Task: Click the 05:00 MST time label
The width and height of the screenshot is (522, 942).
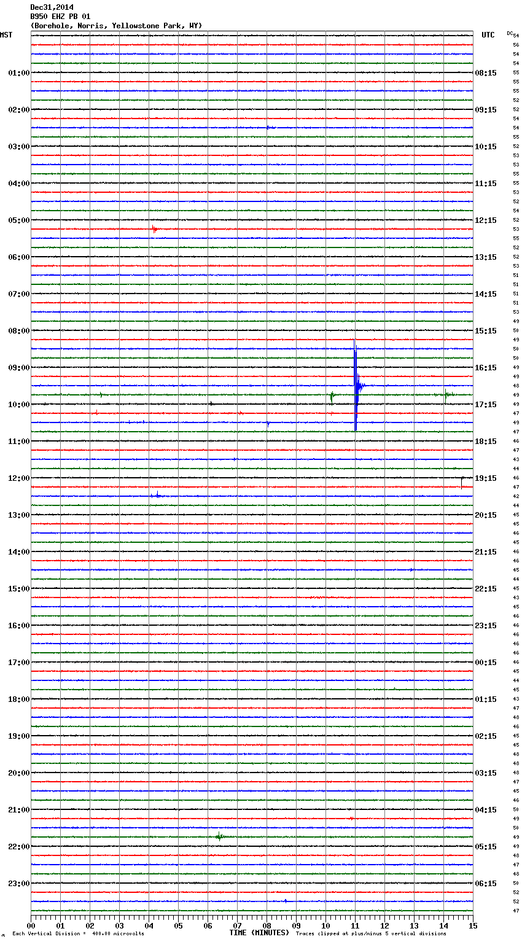Action: (x=18, y=220)
